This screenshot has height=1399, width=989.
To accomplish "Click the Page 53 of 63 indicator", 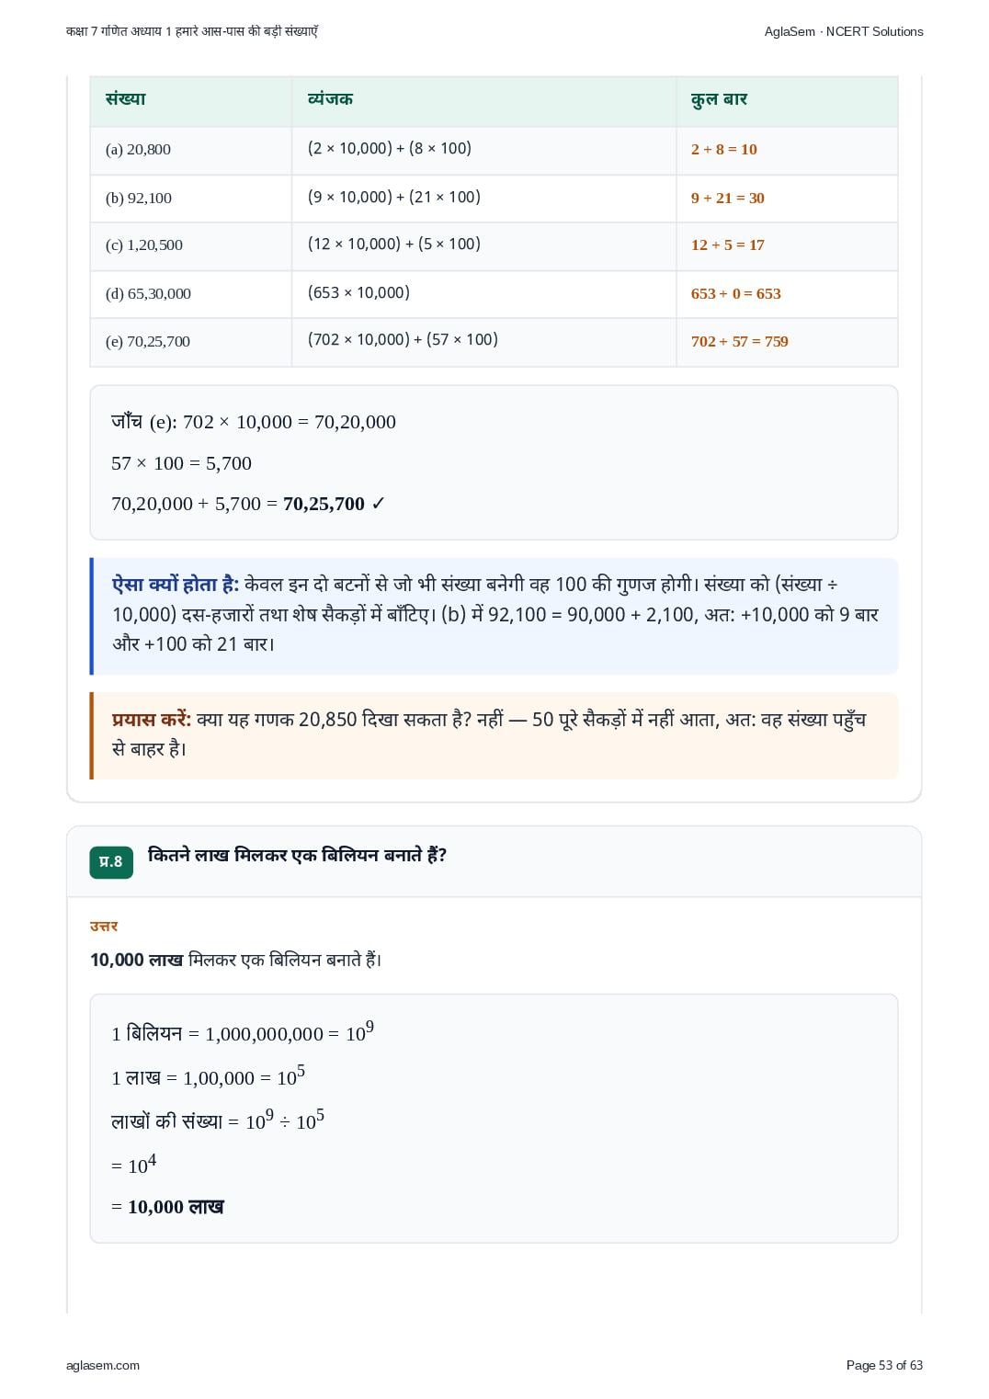I will pos(884,1365).
